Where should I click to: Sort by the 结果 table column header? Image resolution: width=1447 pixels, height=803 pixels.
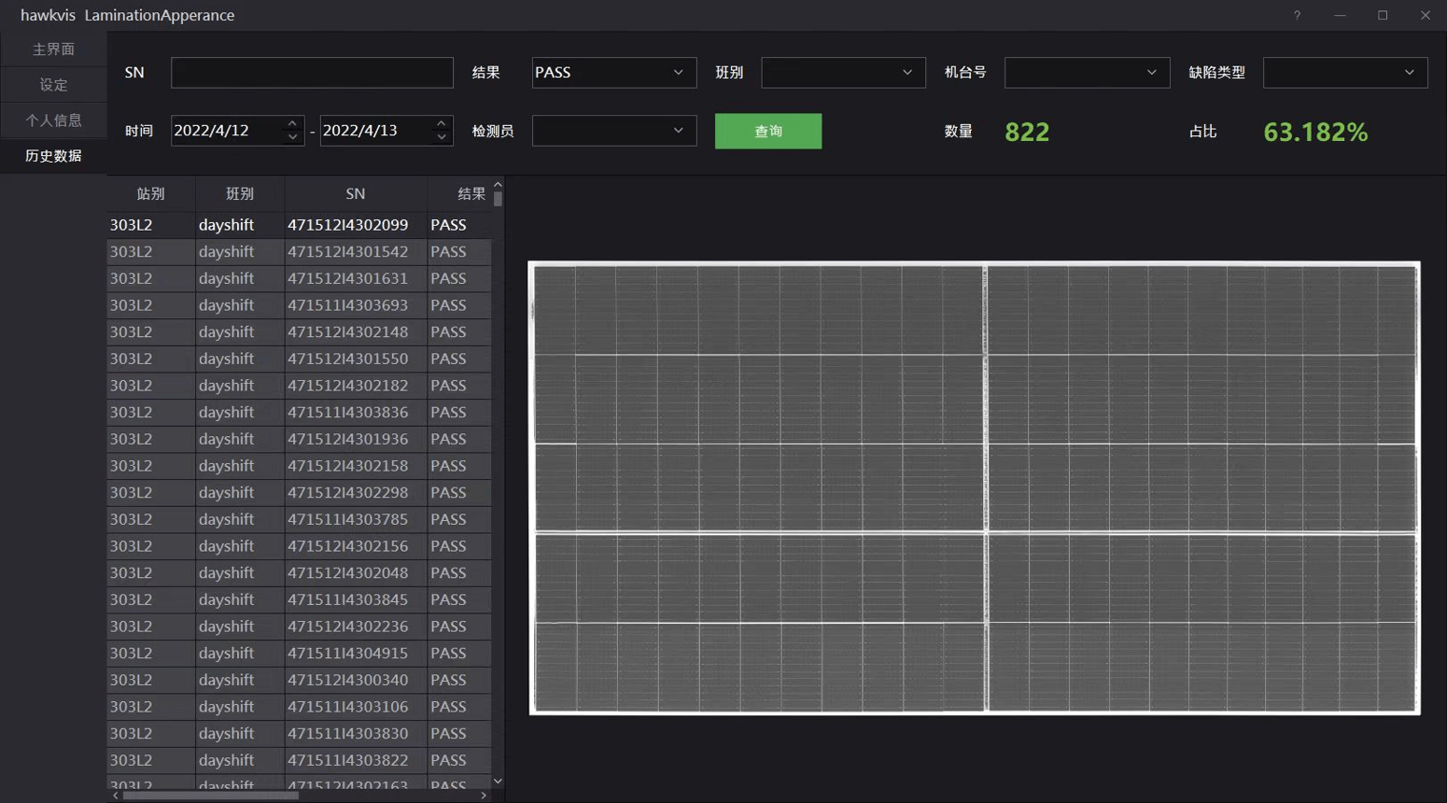460,193
